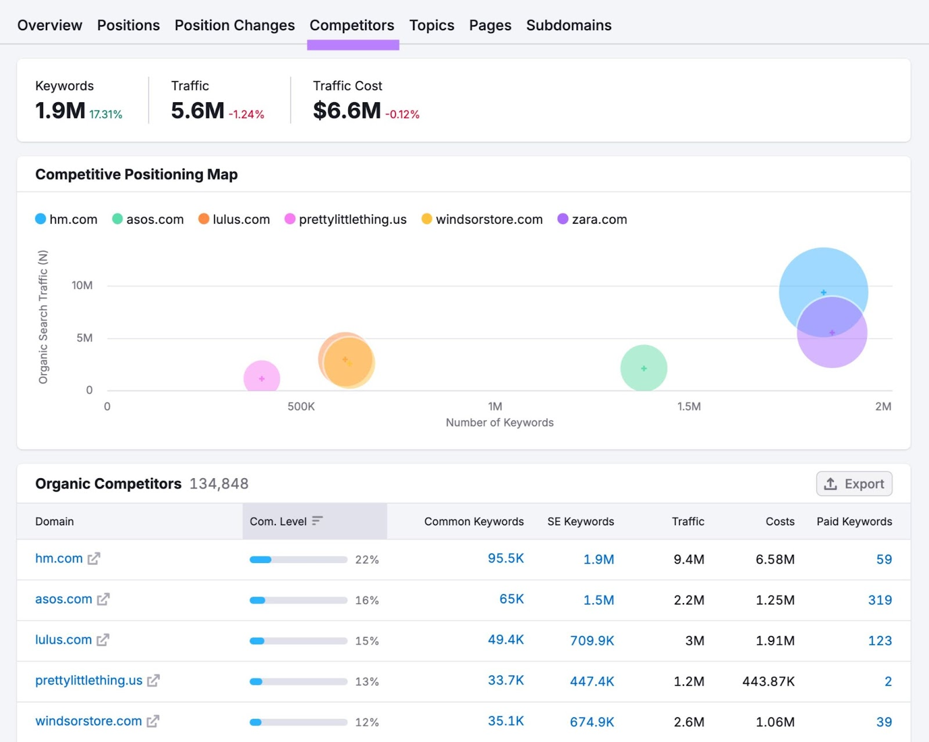929x742 pixels.
Task: Click the blue crosshair marker inside hm.com bubble
Action: coord(823,292)
